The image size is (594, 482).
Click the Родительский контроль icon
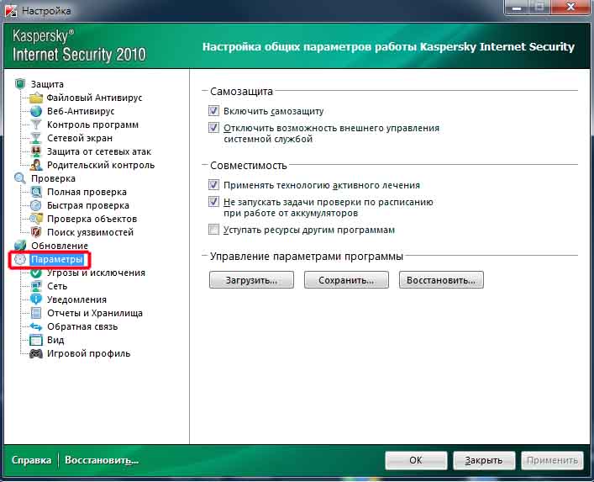coord(36,165)
